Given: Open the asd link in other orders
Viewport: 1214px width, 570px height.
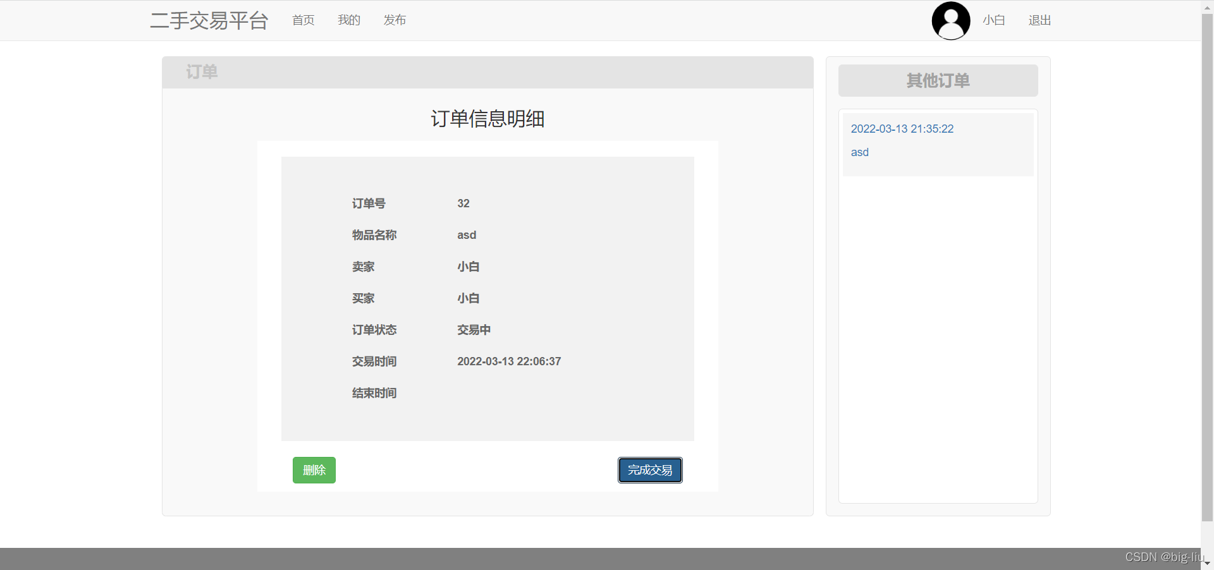Looking at the screenshot, I should [x=860, y=152].
